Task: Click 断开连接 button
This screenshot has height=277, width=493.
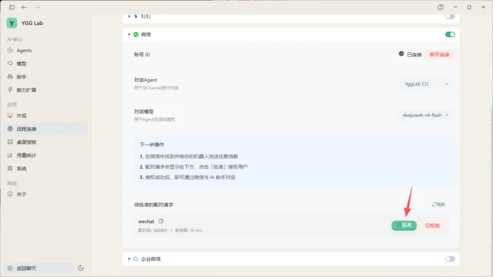Action: point(440,55)
